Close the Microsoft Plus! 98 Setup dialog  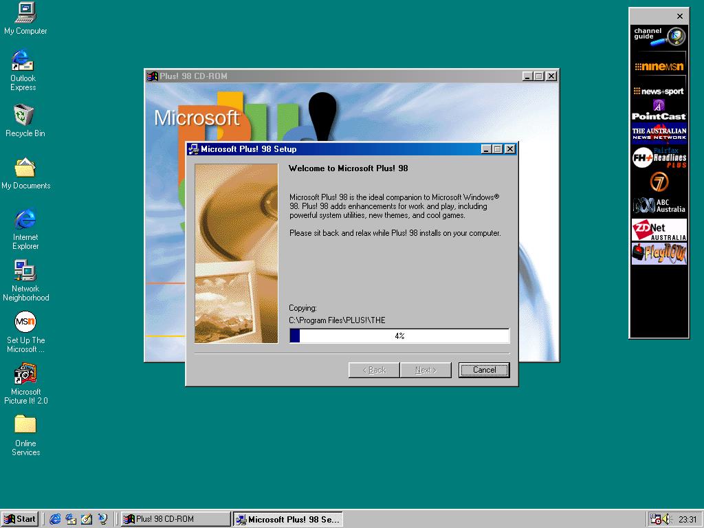[510, 149]
